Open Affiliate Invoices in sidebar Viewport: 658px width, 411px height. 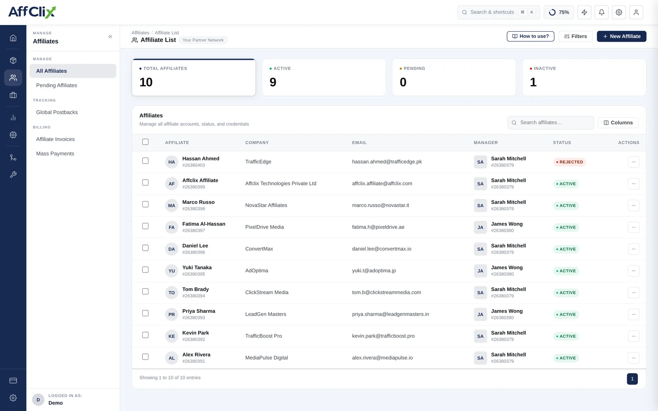coord(73,139)
